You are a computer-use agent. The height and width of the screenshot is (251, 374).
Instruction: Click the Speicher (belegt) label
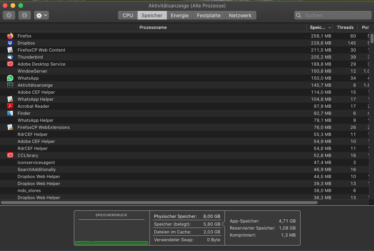click(172, 224)
